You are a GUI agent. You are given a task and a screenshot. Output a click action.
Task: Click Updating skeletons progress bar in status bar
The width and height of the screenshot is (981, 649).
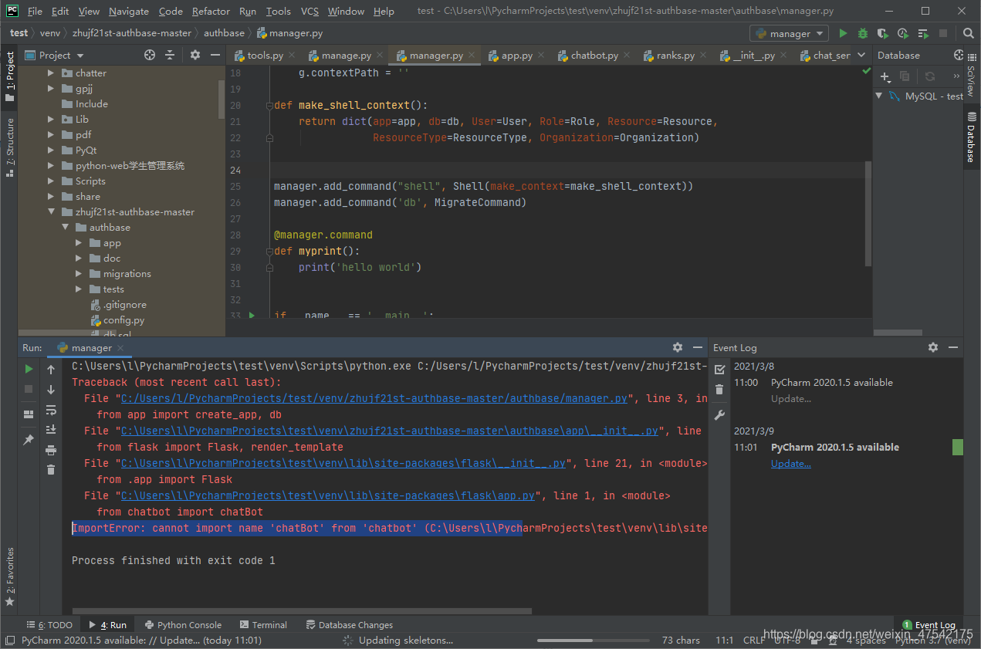[x=592, y=641]
